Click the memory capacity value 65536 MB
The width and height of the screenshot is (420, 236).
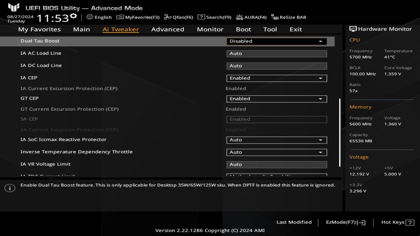[361, 141]
